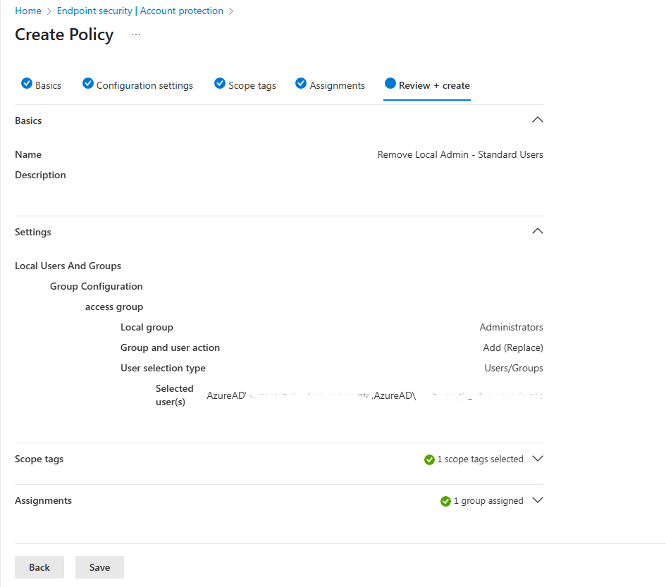Click the green check icon near scope tags count
This screenshot has height=587, width=666.
pyautogui.click(x=429, y=459)
